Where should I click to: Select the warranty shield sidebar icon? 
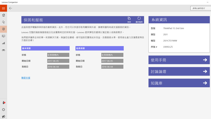[4, 29]
